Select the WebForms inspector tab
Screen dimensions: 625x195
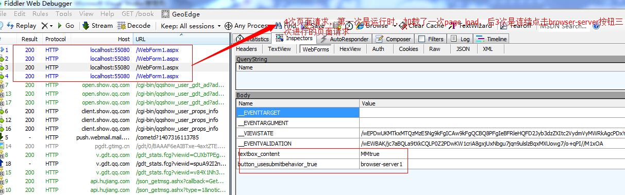pos(315,49)
